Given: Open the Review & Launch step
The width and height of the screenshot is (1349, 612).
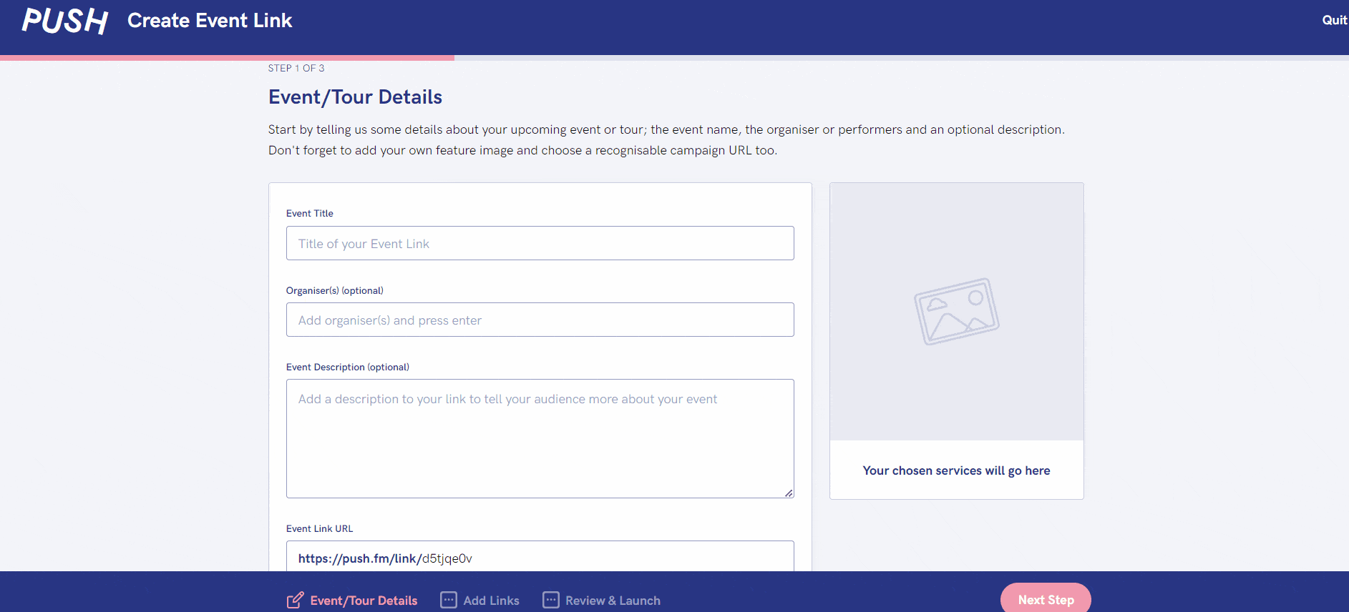Looking at the screenshot, I should (602, 600).
